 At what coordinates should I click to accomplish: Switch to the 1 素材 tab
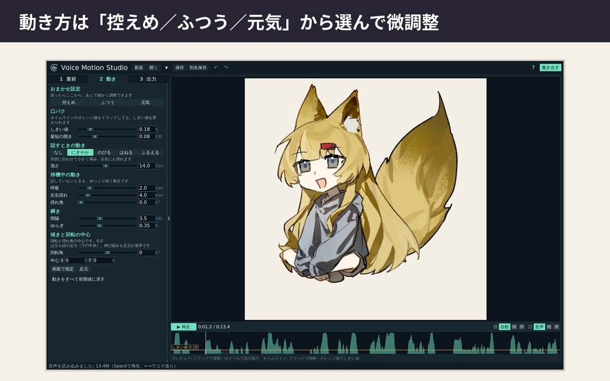click(x=68, y=79)
